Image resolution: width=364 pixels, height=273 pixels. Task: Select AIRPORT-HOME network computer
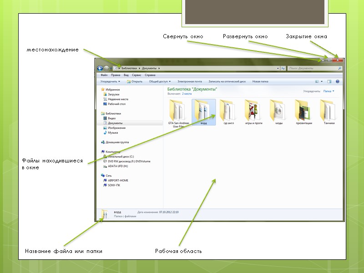point(116,180)
